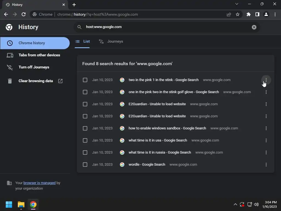The height and width of the screenshot is (211, 281).
Task: Click the history search input field
Action: point(165,27)
